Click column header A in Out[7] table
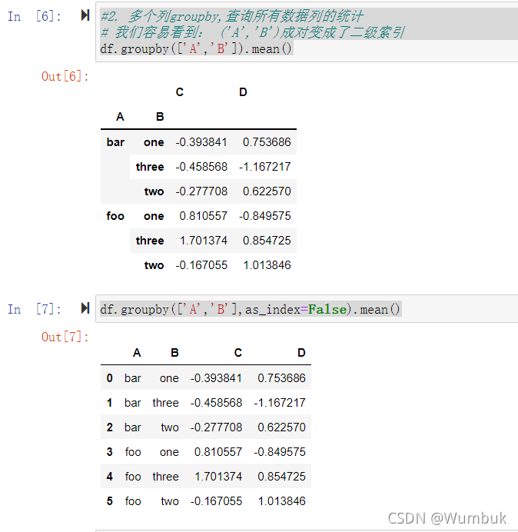This screenshot has width=518, height=532. [x=137, y=353]
